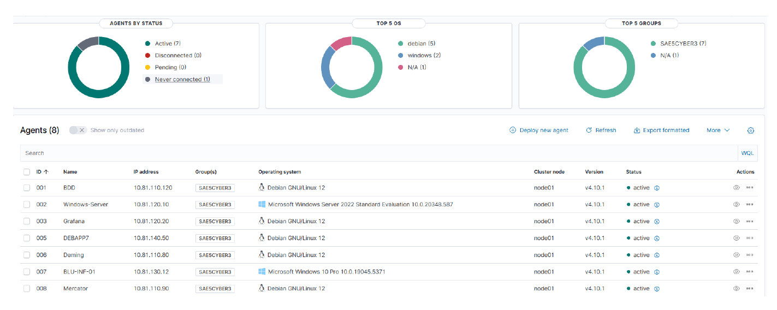This screenshot has width=777, height=310.
Task: Tick the checkbox for agent 007
Action: coord(27,272)
